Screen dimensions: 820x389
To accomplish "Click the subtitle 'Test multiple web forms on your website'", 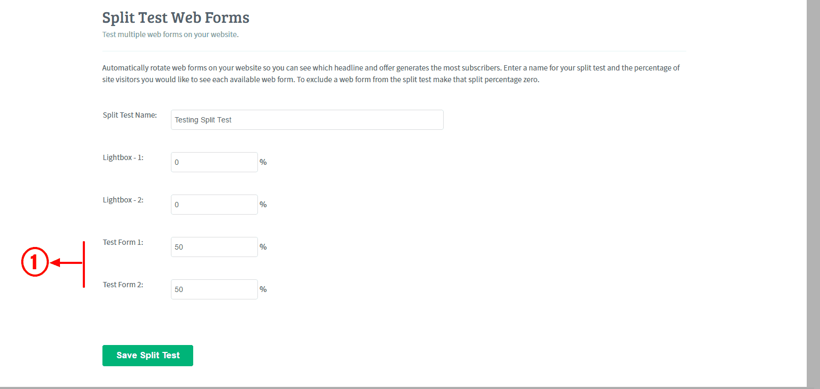I will click(170, 34).
